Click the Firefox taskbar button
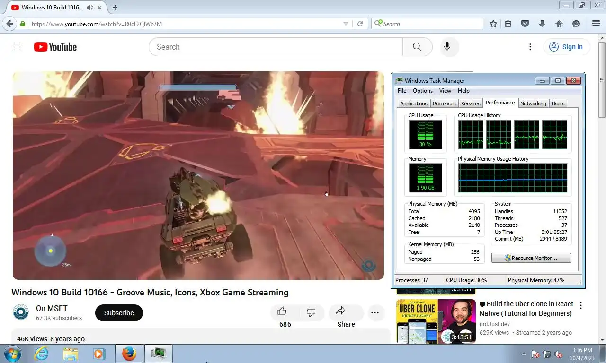 129,354
